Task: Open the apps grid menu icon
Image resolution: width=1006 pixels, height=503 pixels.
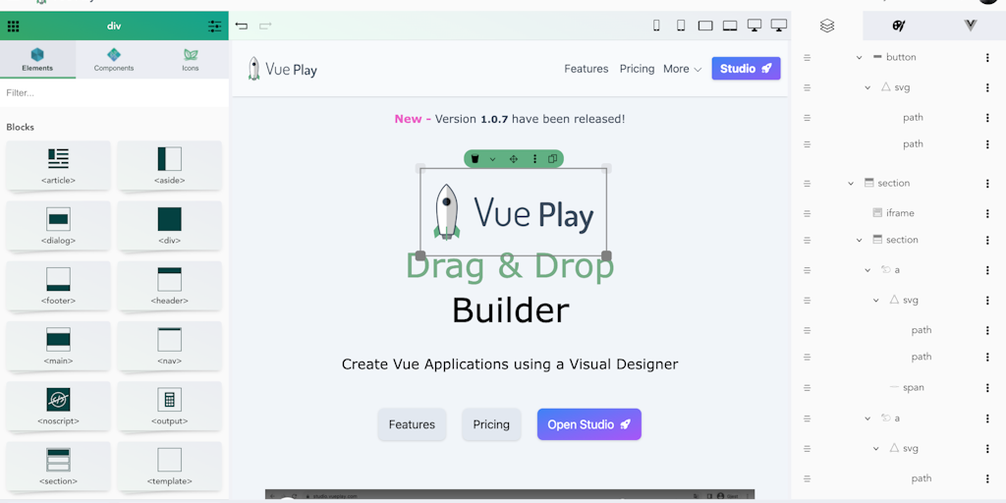Action: [x=13, y=27]
